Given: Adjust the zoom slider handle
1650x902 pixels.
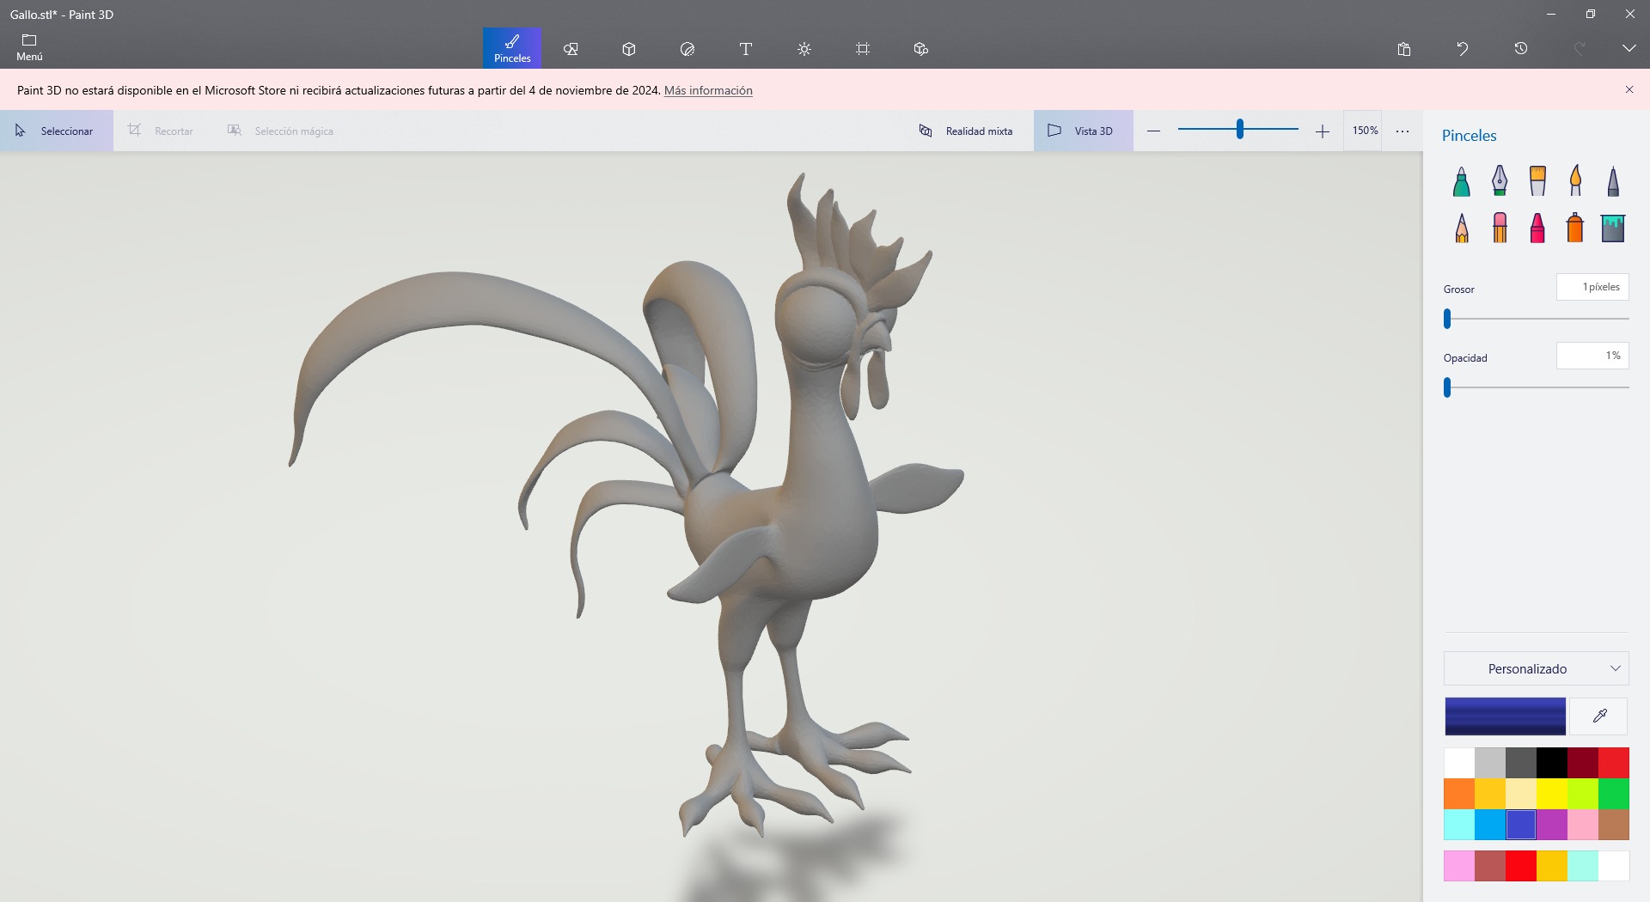Looking at the screenshot, I should point(1240,130).
